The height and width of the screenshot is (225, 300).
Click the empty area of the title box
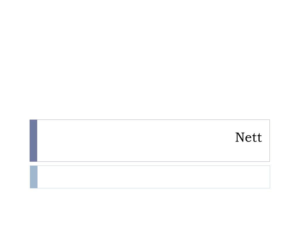[x=134, y=141]
